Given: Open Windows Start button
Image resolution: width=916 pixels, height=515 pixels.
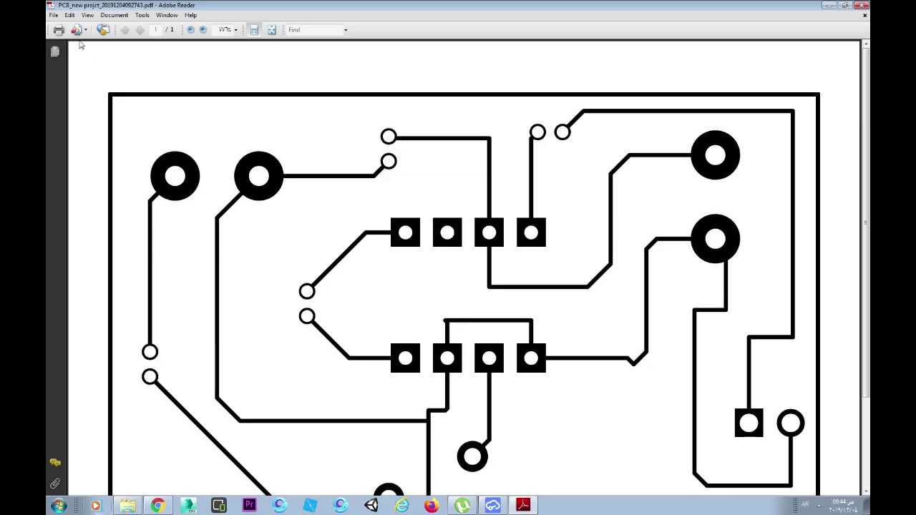Looking at the screenshot, I should tap(59, 506).
